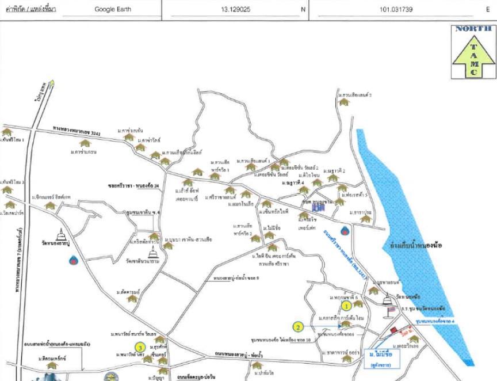Click yellow circle marker number 3
This screenshot has width=497, height=381.
[x=139, y=347]
